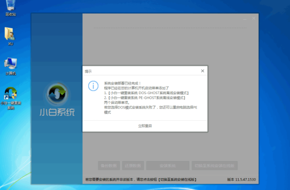Click the 提示 dialog title text
This screenshot has width=290, height=190.
[x=88, y=71]
